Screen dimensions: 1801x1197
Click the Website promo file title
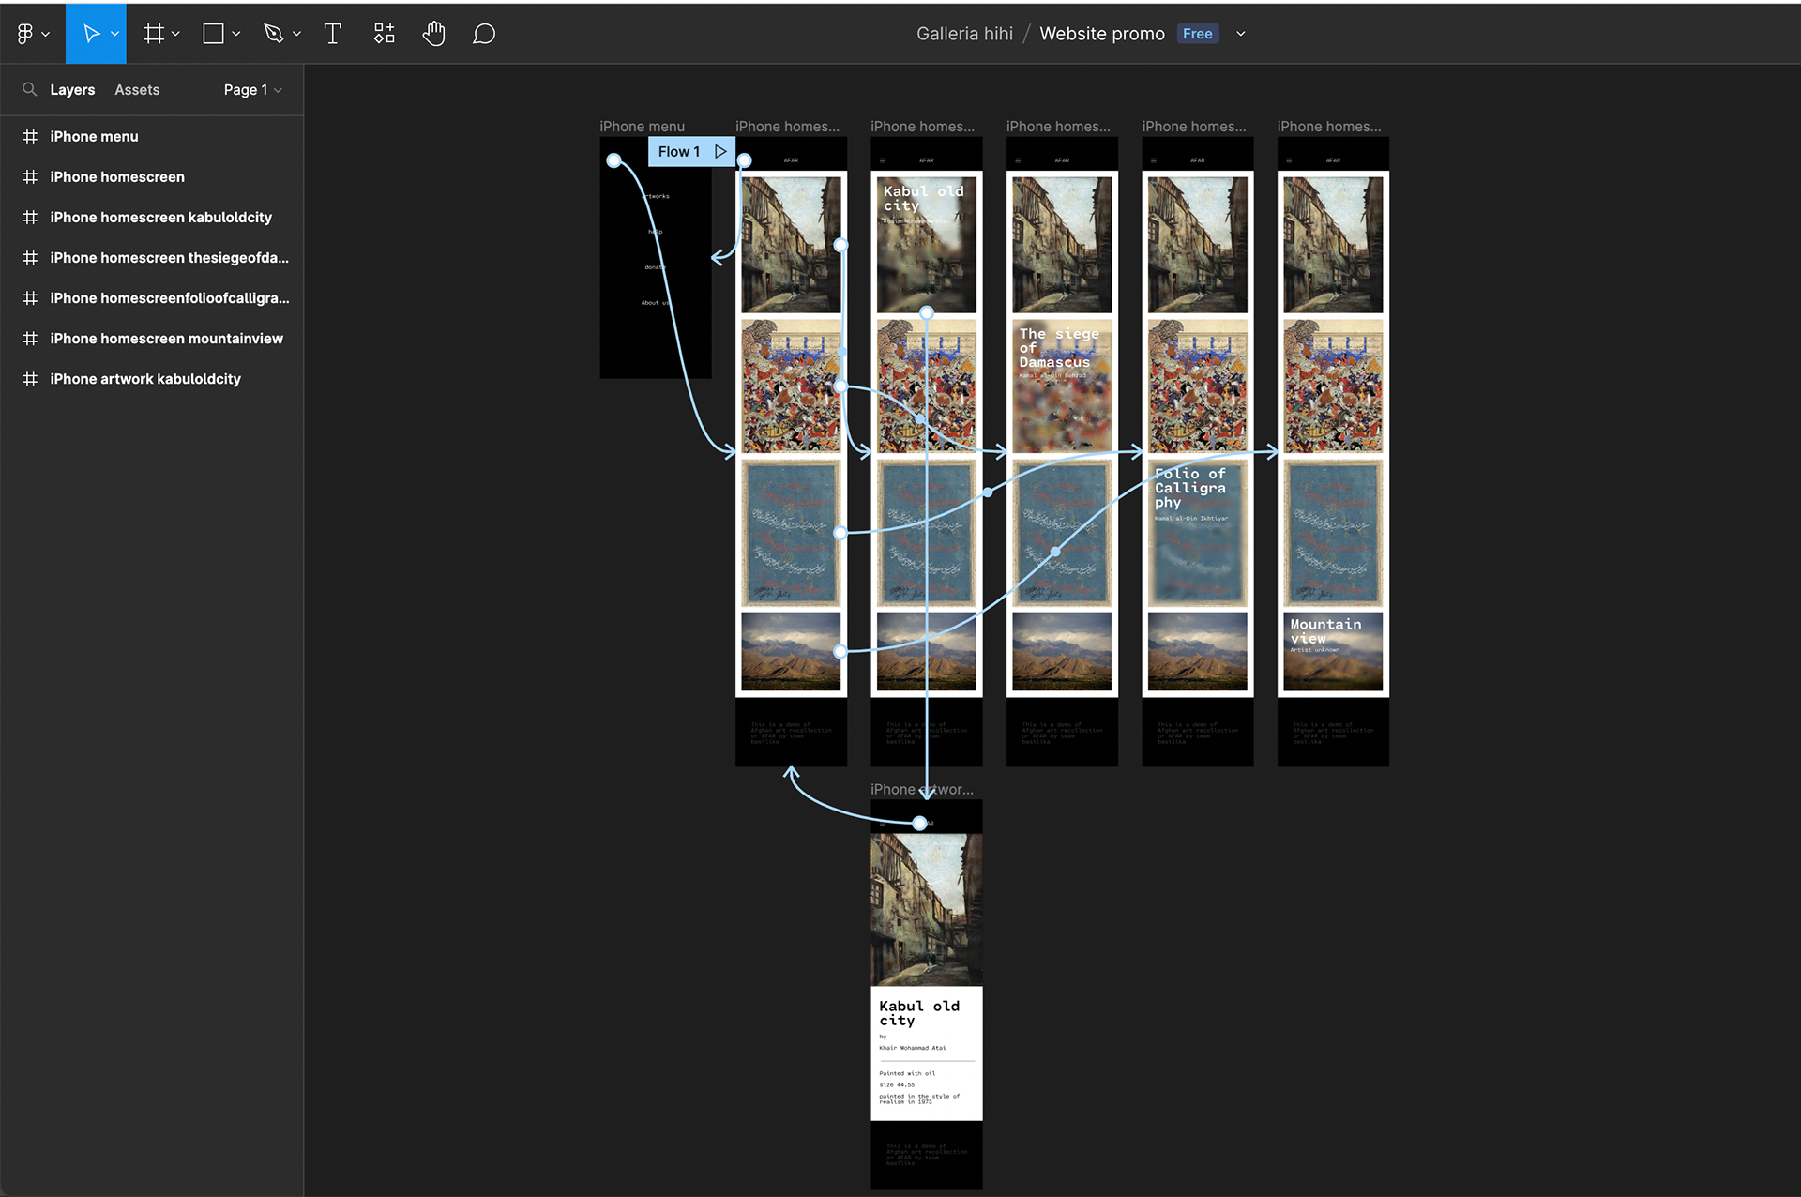(1102, 34)
